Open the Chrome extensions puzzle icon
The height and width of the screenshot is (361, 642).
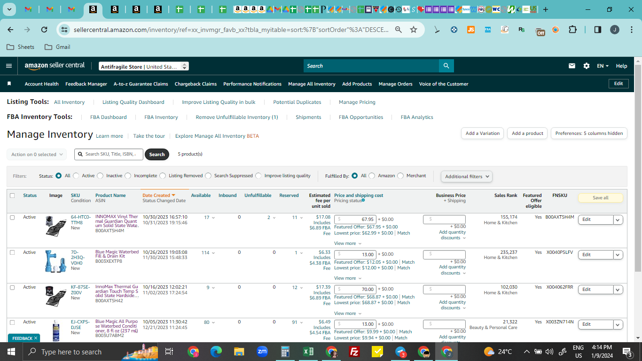[x=572, y=30]
